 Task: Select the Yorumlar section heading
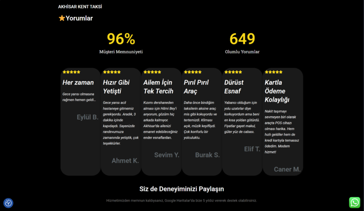[x=79, y=18]
